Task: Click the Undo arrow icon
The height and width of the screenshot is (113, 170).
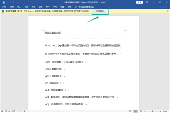Action: pos(8,2)
